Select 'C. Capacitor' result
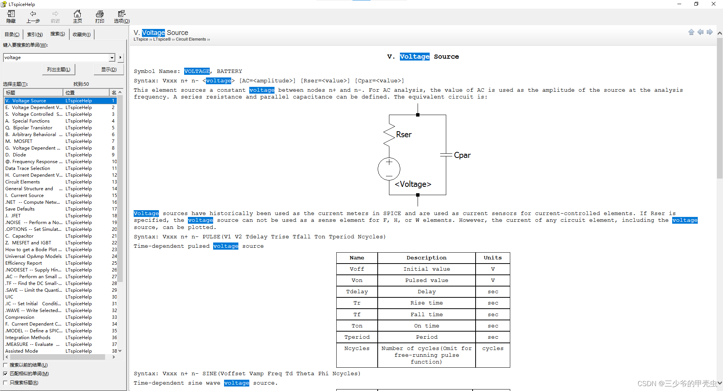 pos(60,236)
